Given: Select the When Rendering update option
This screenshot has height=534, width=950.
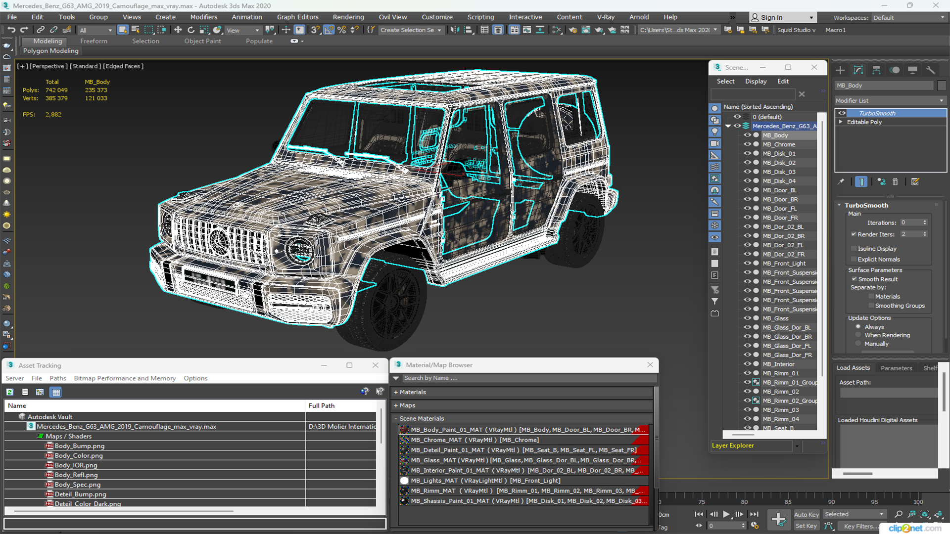Looking at the screenshot, I should pyautogui.click(x=858, y=335).
